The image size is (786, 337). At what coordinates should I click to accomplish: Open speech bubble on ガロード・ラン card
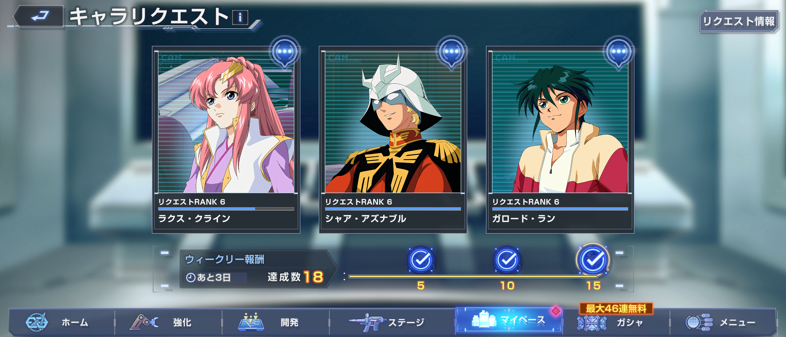619,52
